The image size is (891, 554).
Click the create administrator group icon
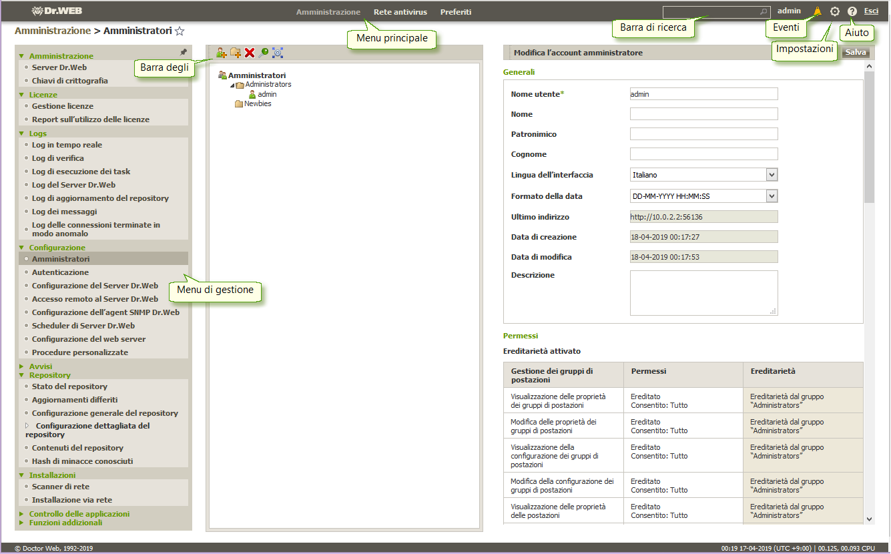point(236,53)
